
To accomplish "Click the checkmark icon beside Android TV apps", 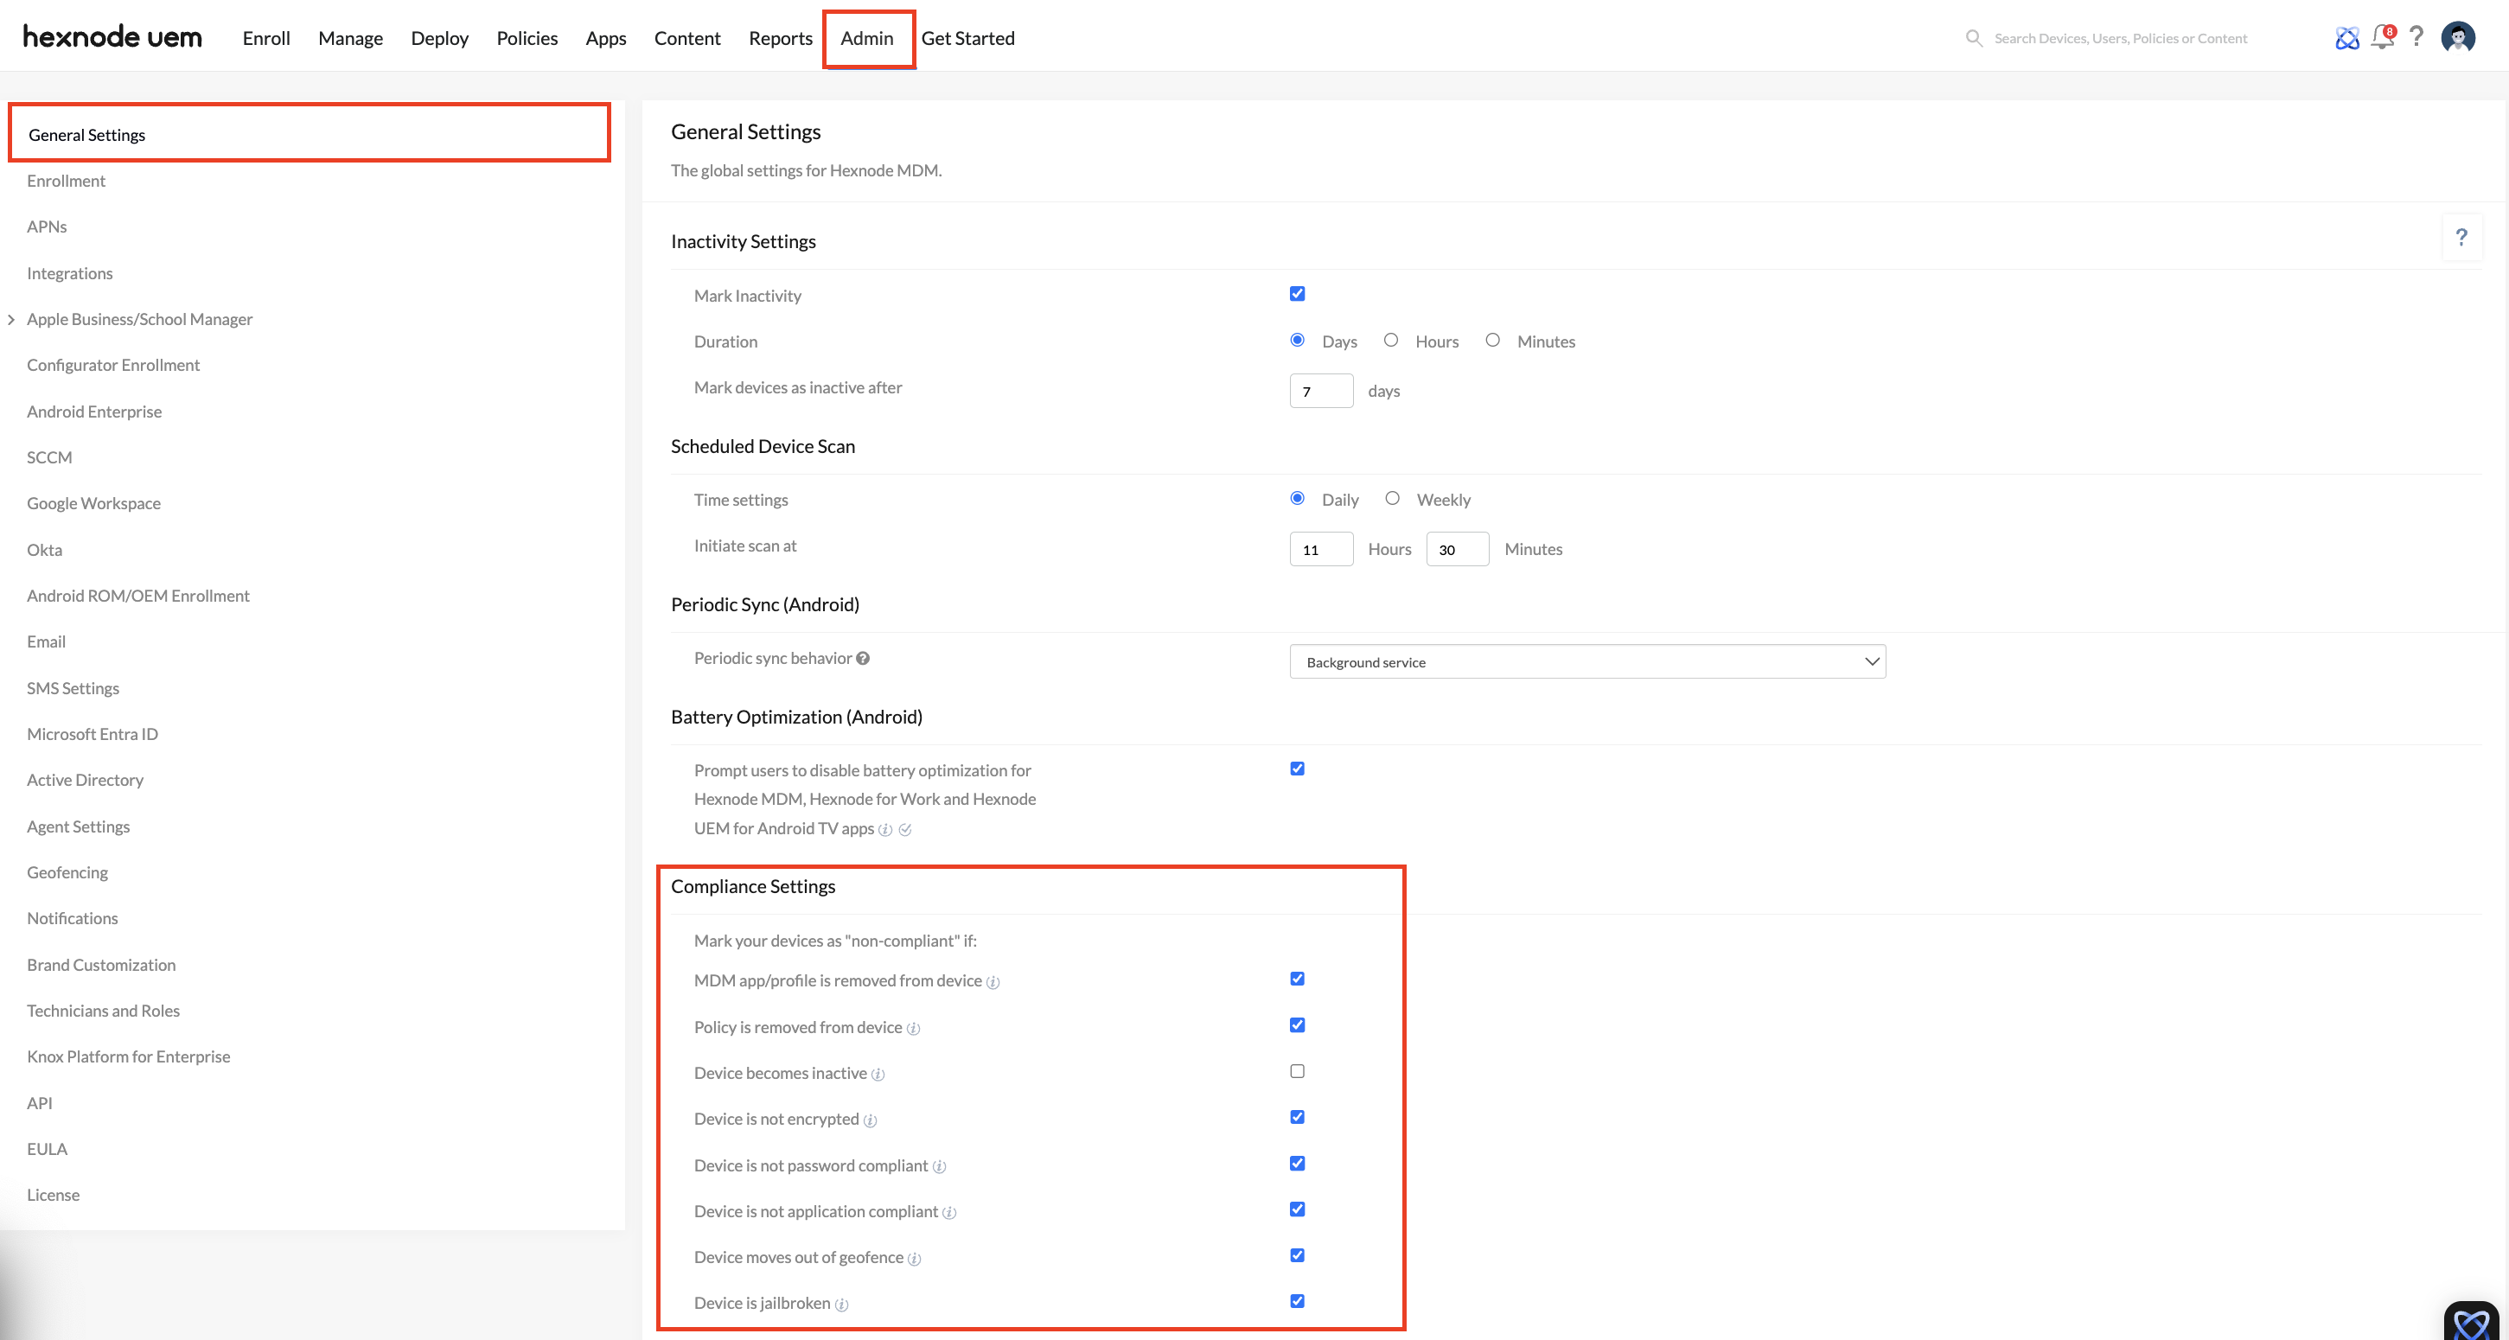I will [905, 830].
